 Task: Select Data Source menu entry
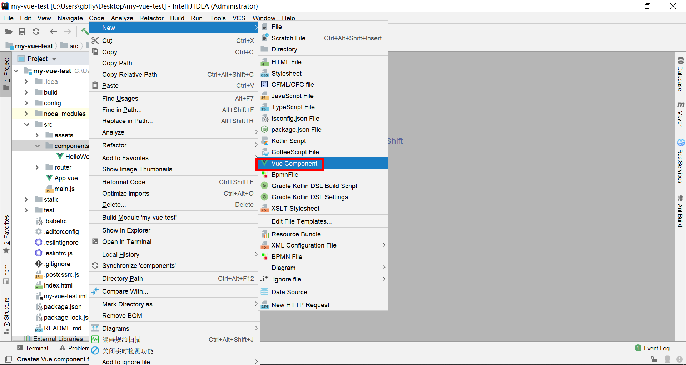pyautogui.click(x=323, y=292)
